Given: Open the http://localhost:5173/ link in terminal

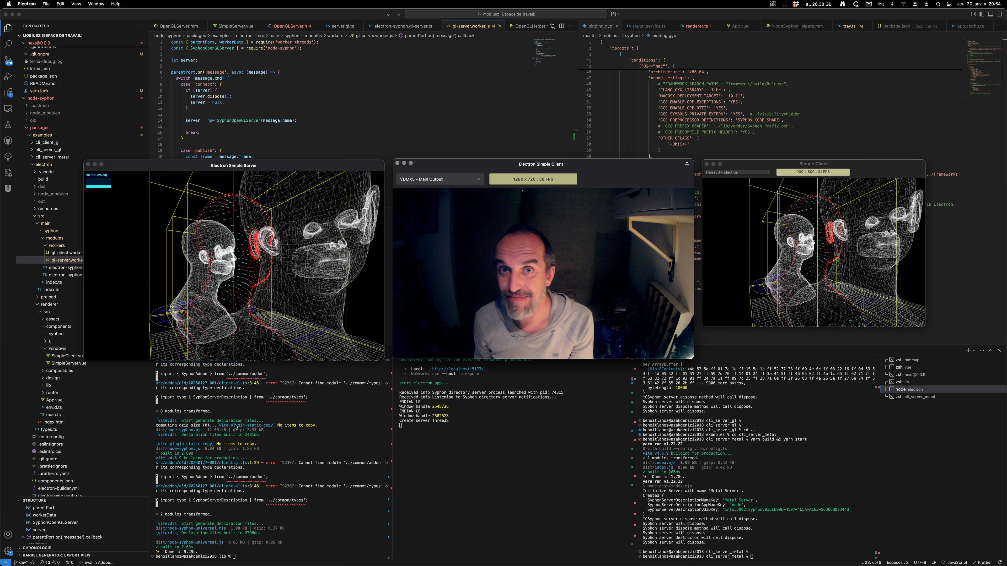Looking at the screenshot, I should [457, 369].
